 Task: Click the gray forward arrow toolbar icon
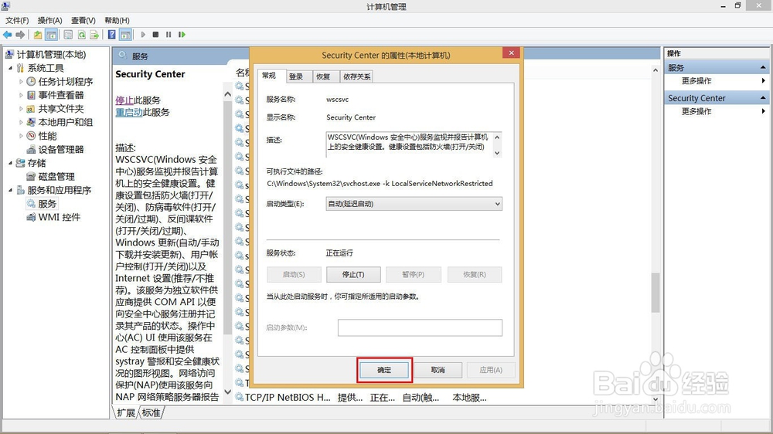coord(20,35)
